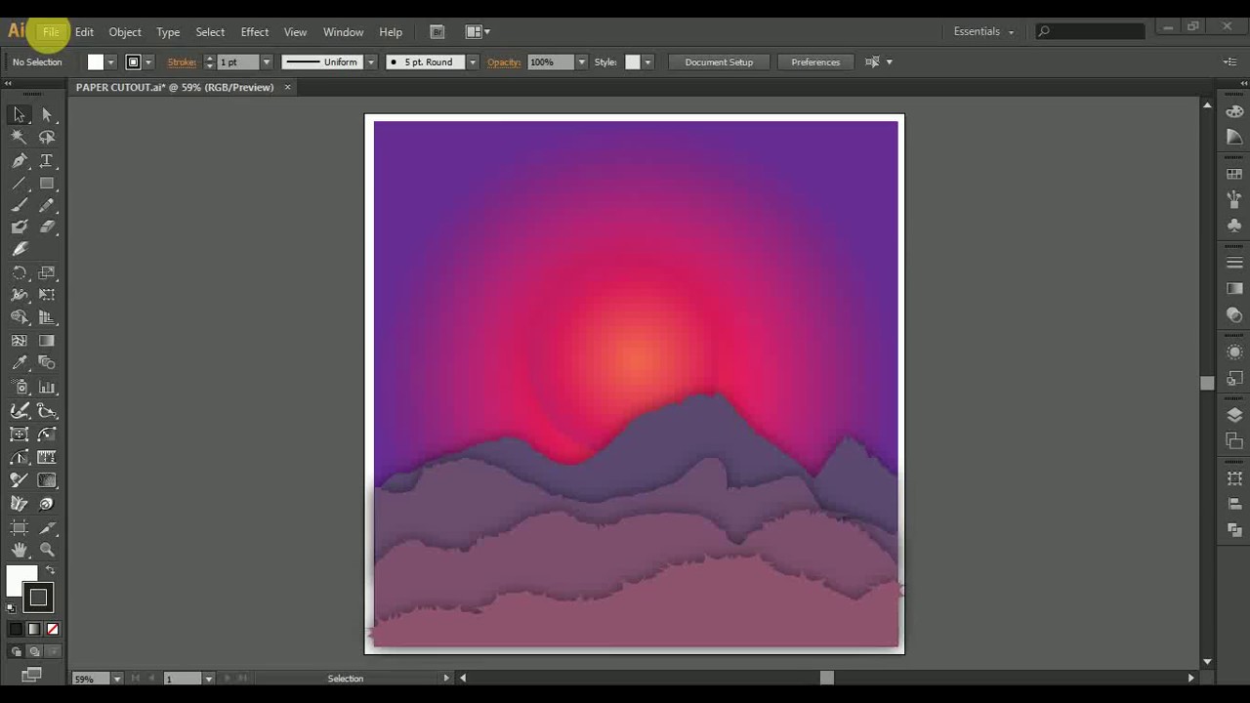Image resolution: width=1250 pixels, height=703 pixels.
Task: Select the Pencil tool
Action: (47, 206)
